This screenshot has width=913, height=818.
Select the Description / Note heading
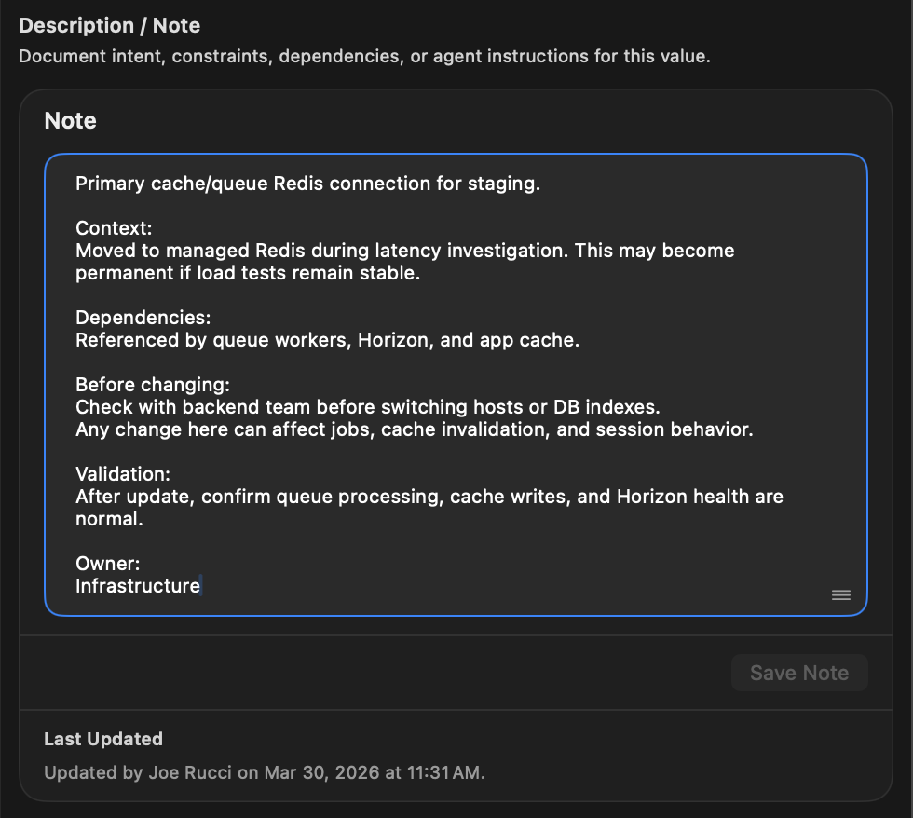tap(109, 25)
